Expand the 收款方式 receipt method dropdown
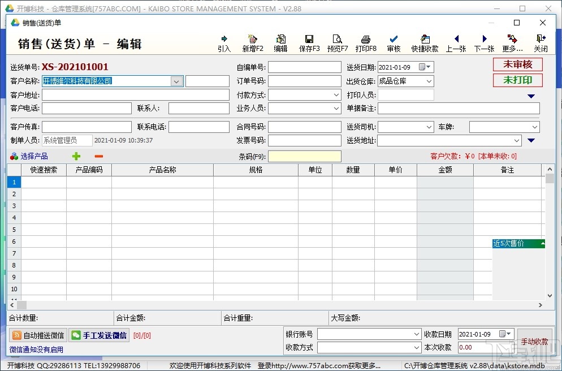 [x=416, y=347]
